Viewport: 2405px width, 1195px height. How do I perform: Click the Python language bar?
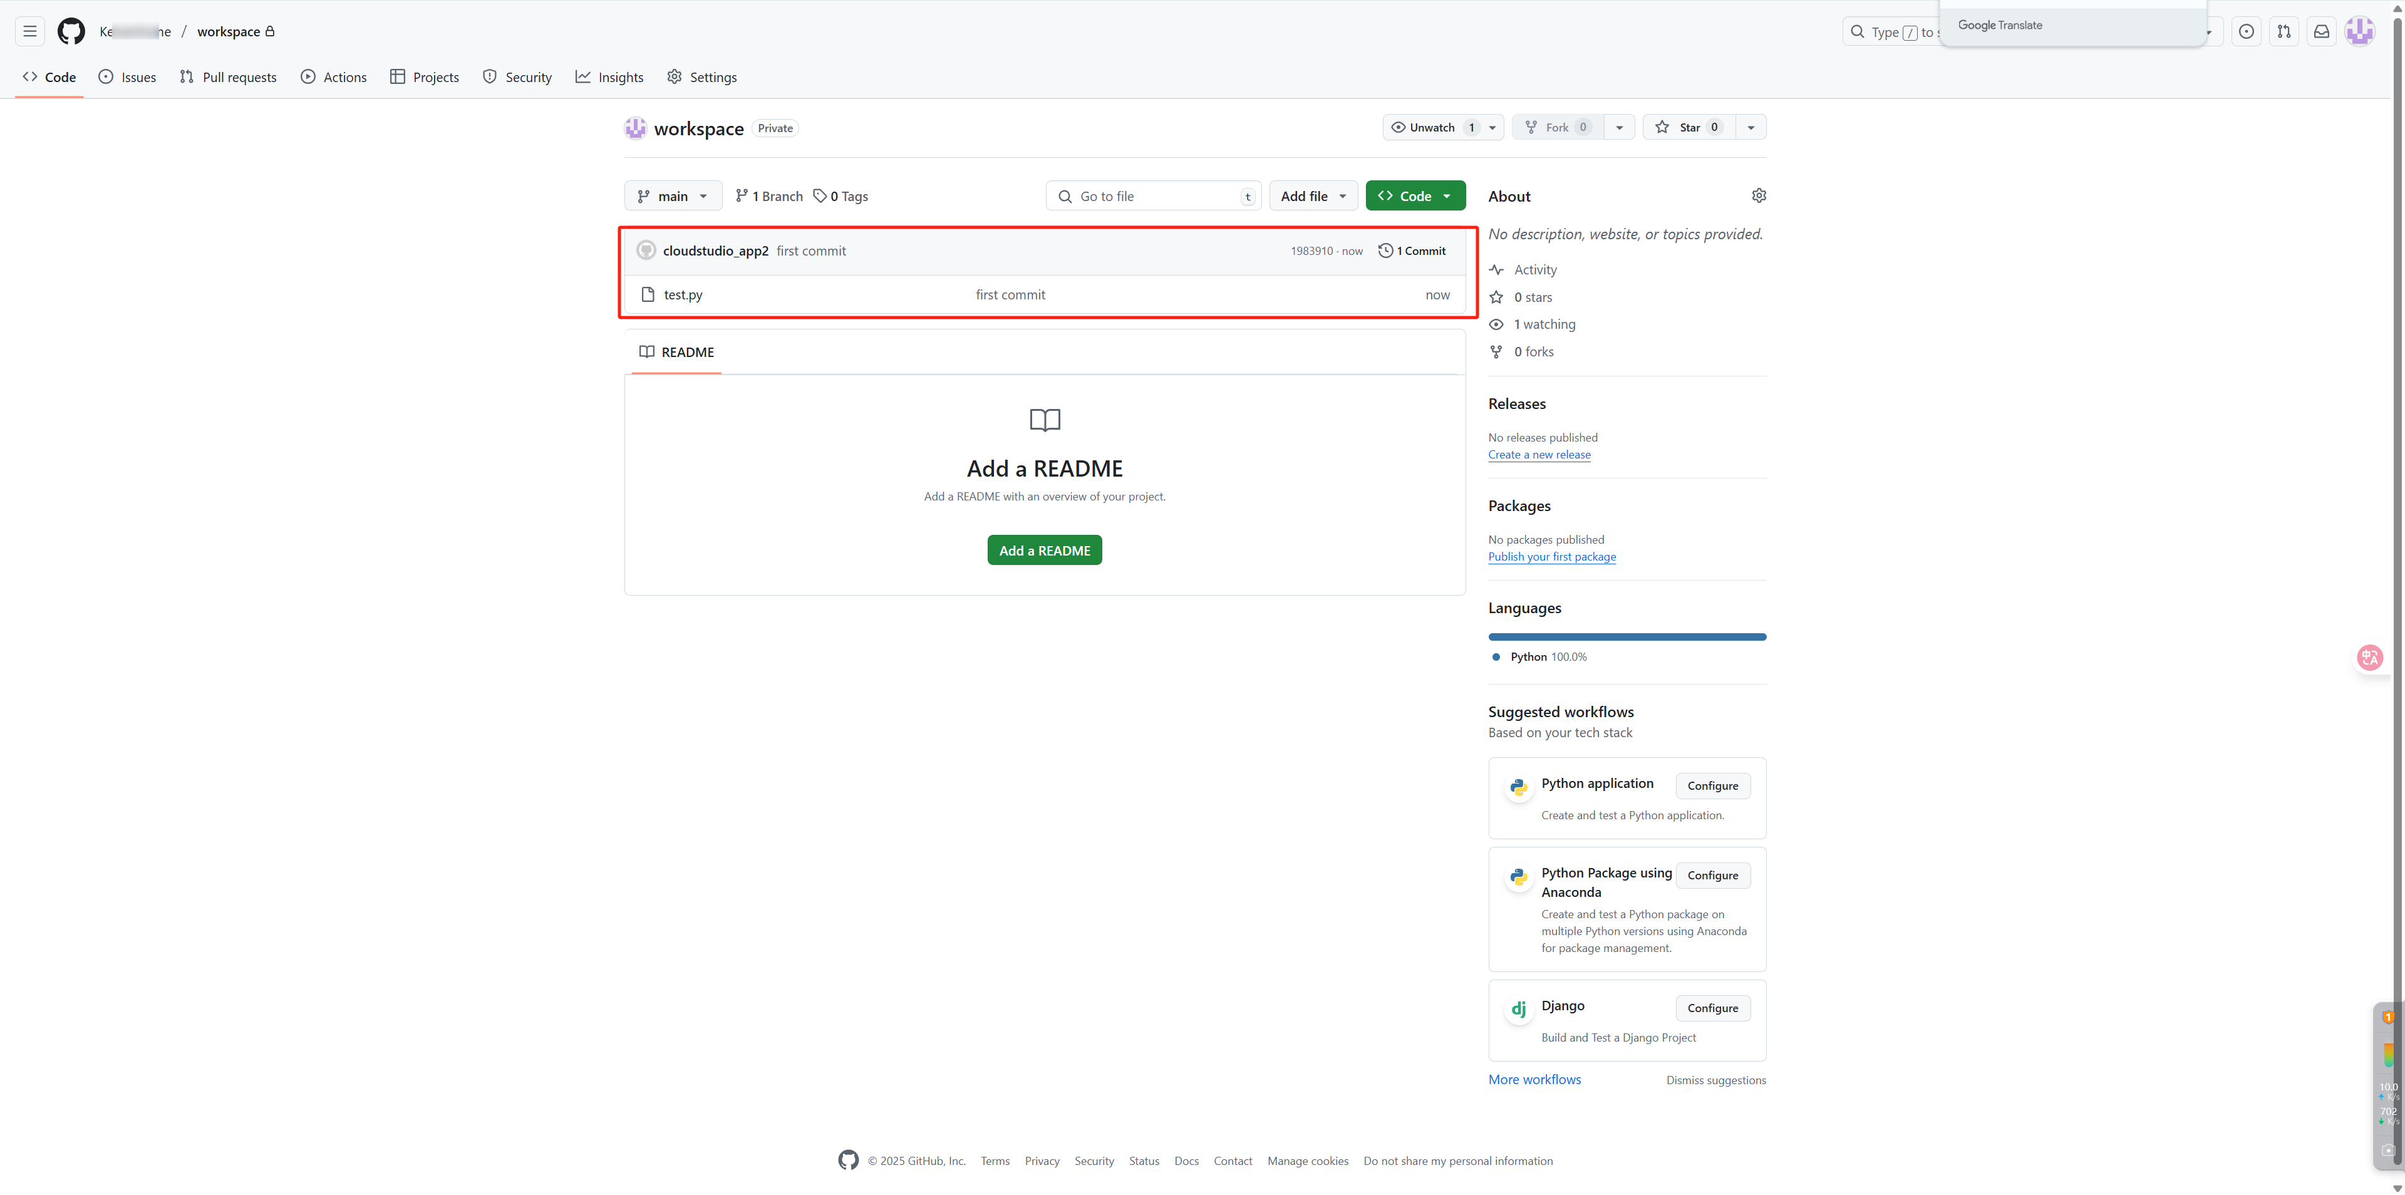tap(1627, 637)
